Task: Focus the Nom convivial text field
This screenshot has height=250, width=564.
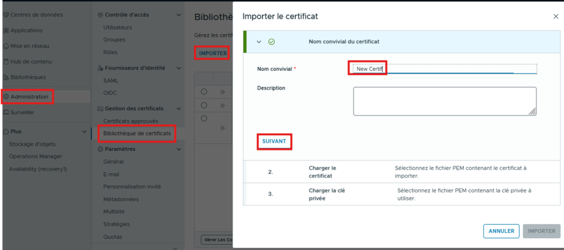Action: click(444, 69)
